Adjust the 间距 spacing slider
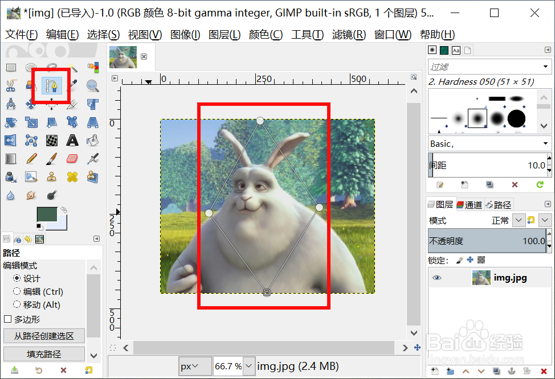Viewport: 555px width, 379px height. point(487,165)
